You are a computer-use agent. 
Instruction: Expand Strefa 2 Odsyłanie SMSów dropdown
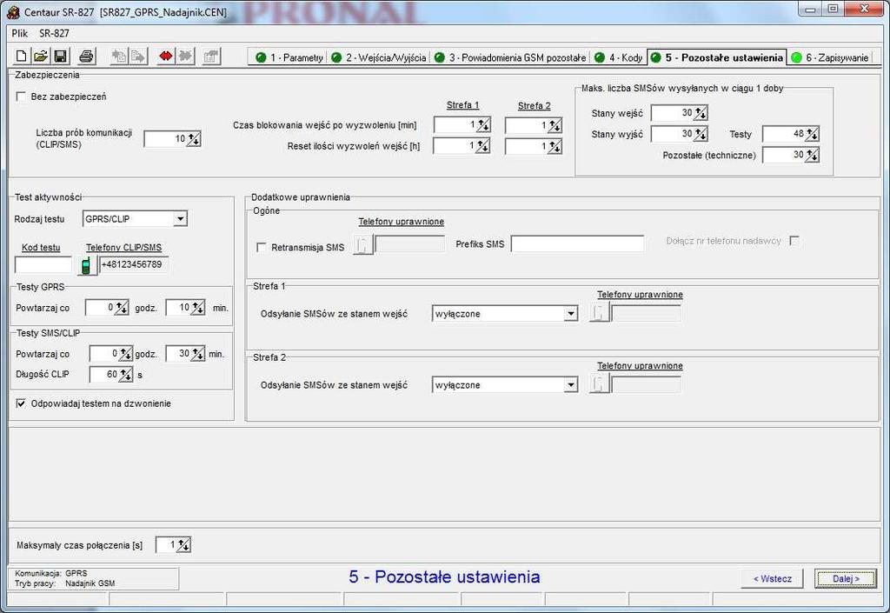570,385
